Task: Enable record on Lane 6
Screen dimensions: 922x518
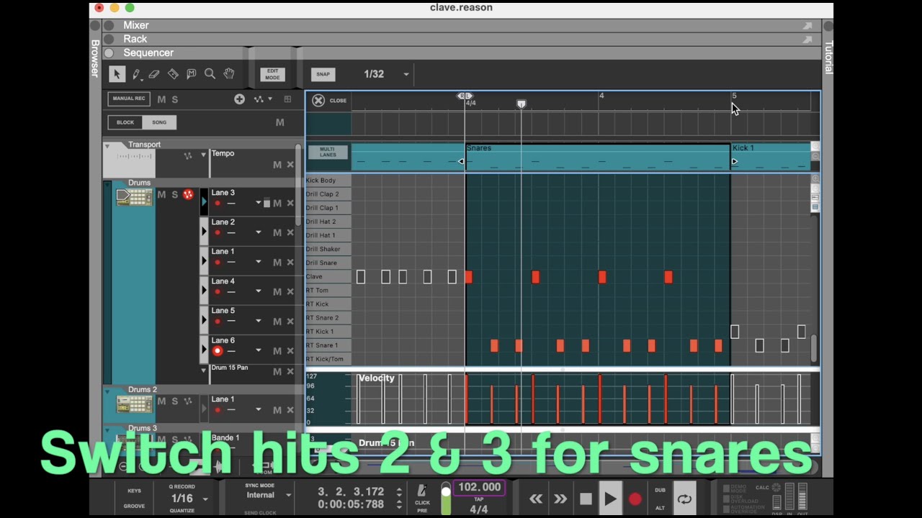Action: click(218, 351)
